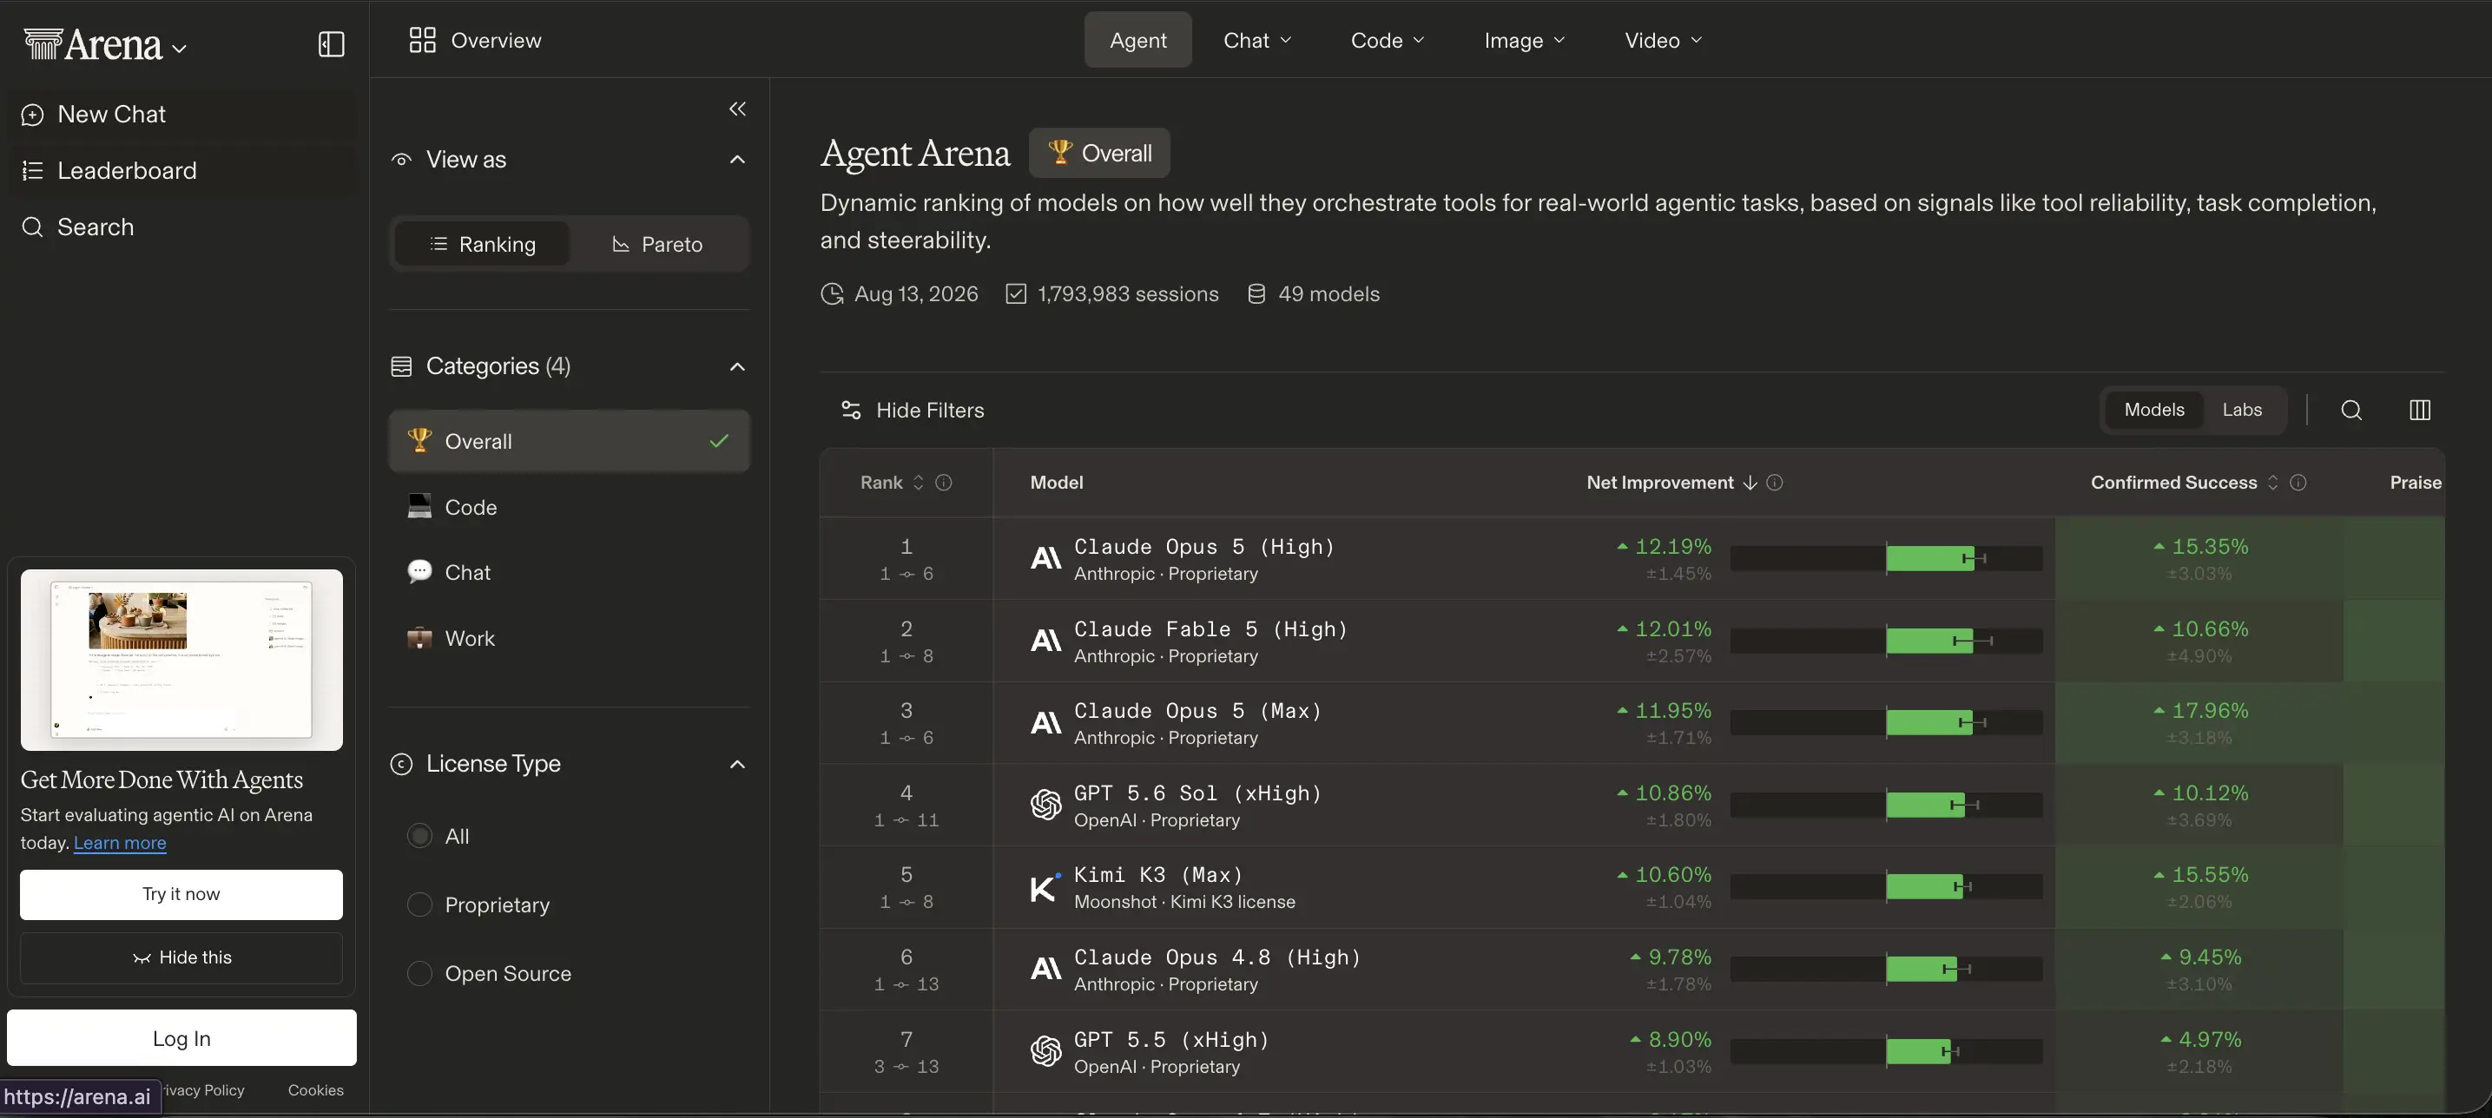Click the eye icon beside View as
Screen dimensions: 2492x1118
pos(400,159)
